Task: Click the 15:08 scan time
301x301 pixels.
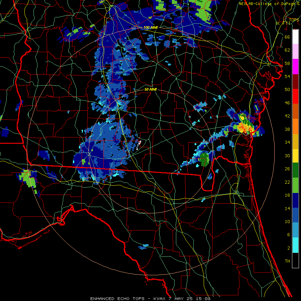Action: (x=203, y=299)
